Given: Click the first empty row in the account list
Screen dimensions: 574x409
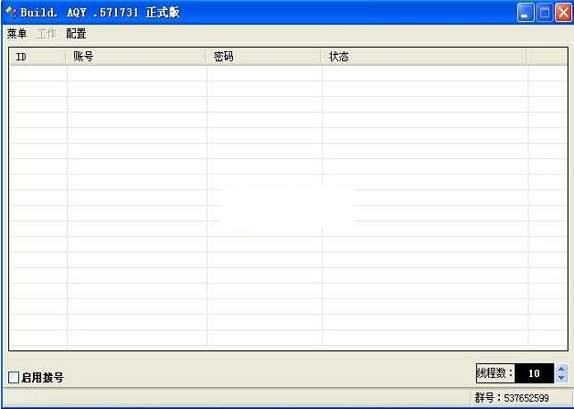Looking at the screenshot, I should [x=274, y=74].
